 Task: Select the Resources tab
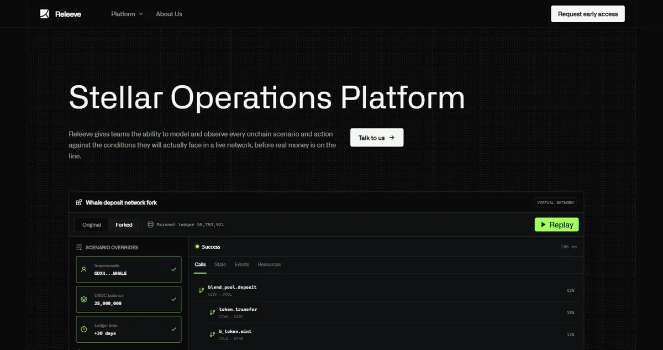(x=269, y=264)
